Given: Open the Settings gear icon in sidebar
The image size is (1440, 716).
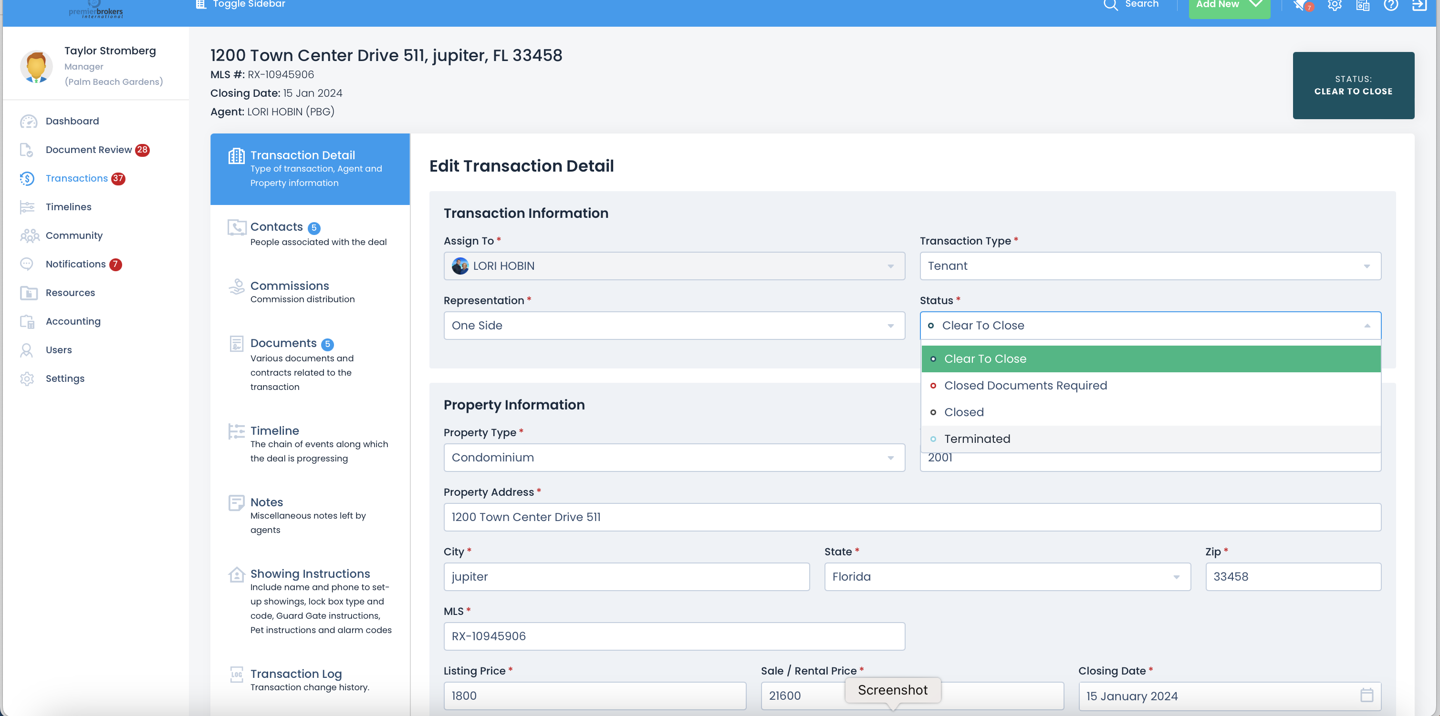Looking at the screenshot, I should 27,378.
